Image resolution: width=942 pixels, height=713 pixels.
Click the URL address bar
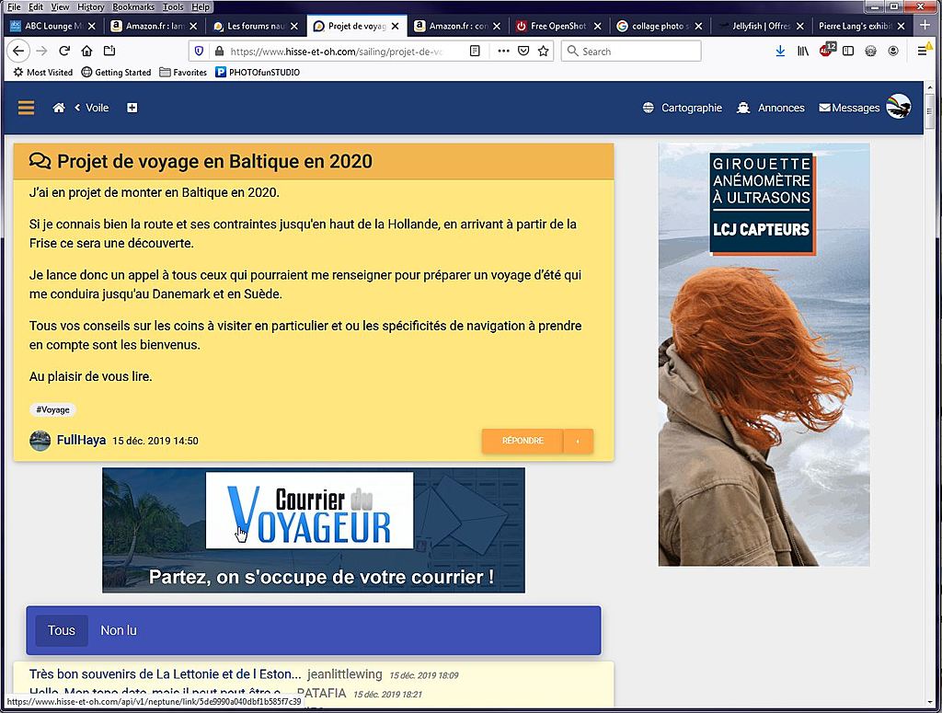(x=337, y=51)
